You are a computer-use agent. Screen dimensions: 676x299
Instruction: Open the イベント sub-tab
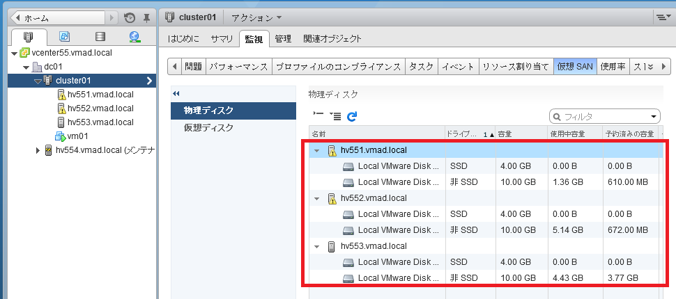pos(459,67)
